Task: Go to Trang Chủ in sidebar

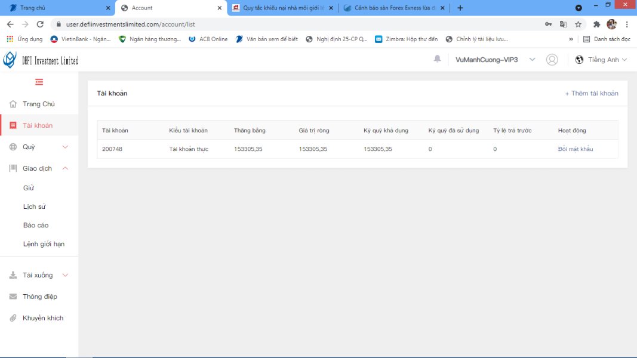Action: click(39, 104)
